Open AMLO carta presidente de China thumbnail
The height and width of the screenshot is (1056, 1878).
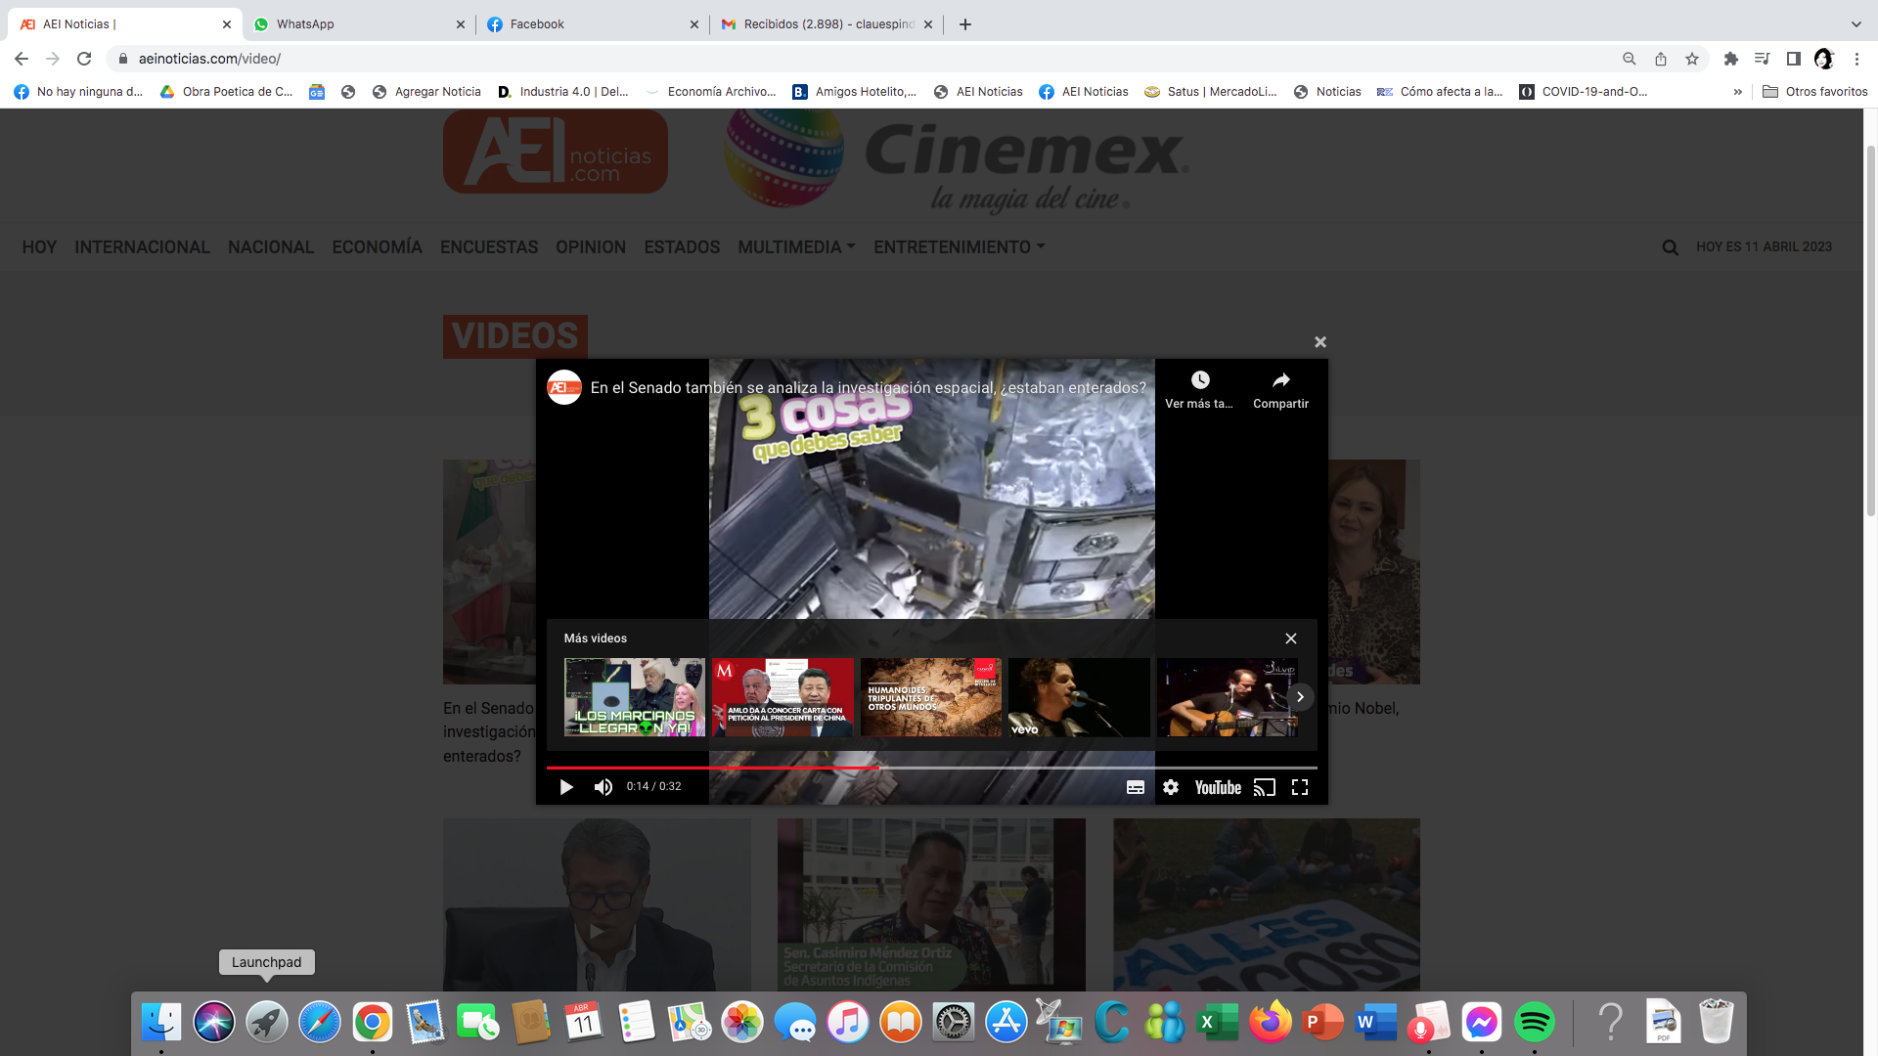coord(782,697)
